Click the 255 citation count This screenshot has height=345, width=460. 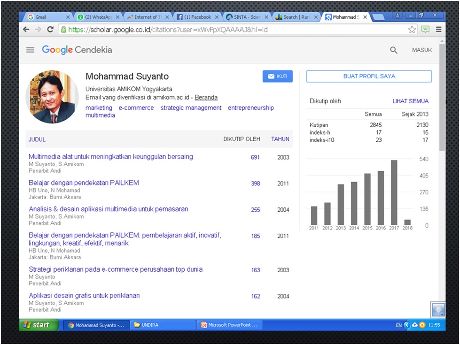tap(256, 210)
